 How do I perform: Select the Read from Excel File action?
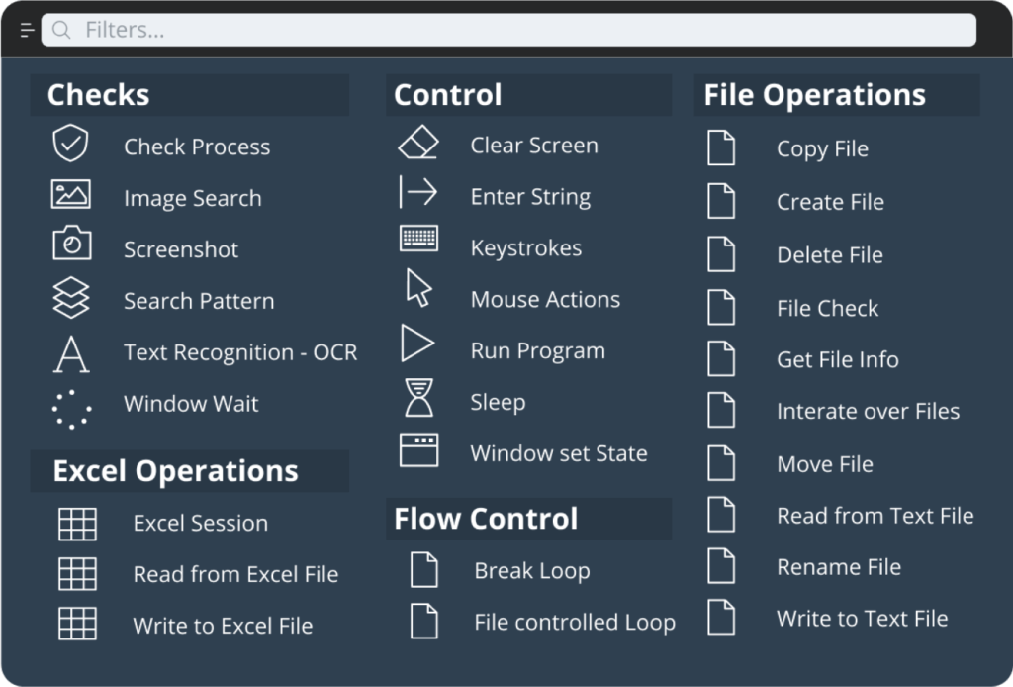(235, 574)
